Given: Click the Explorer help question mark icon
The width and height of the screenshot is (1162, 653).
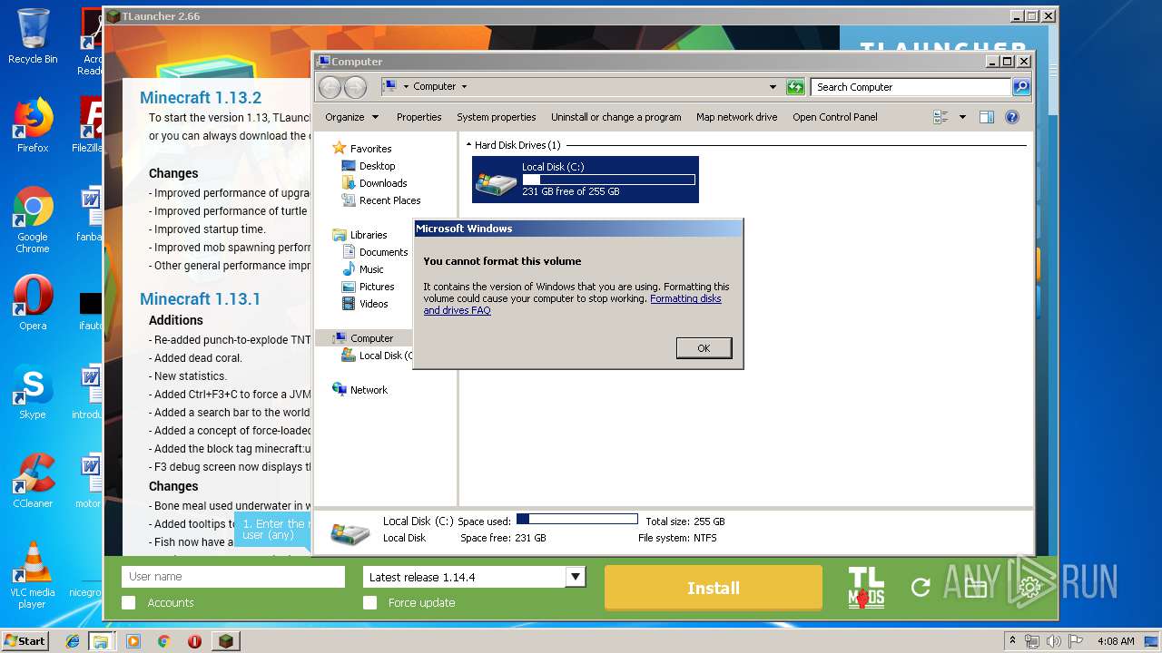Looking at the screenshot, I should 1012,117.
